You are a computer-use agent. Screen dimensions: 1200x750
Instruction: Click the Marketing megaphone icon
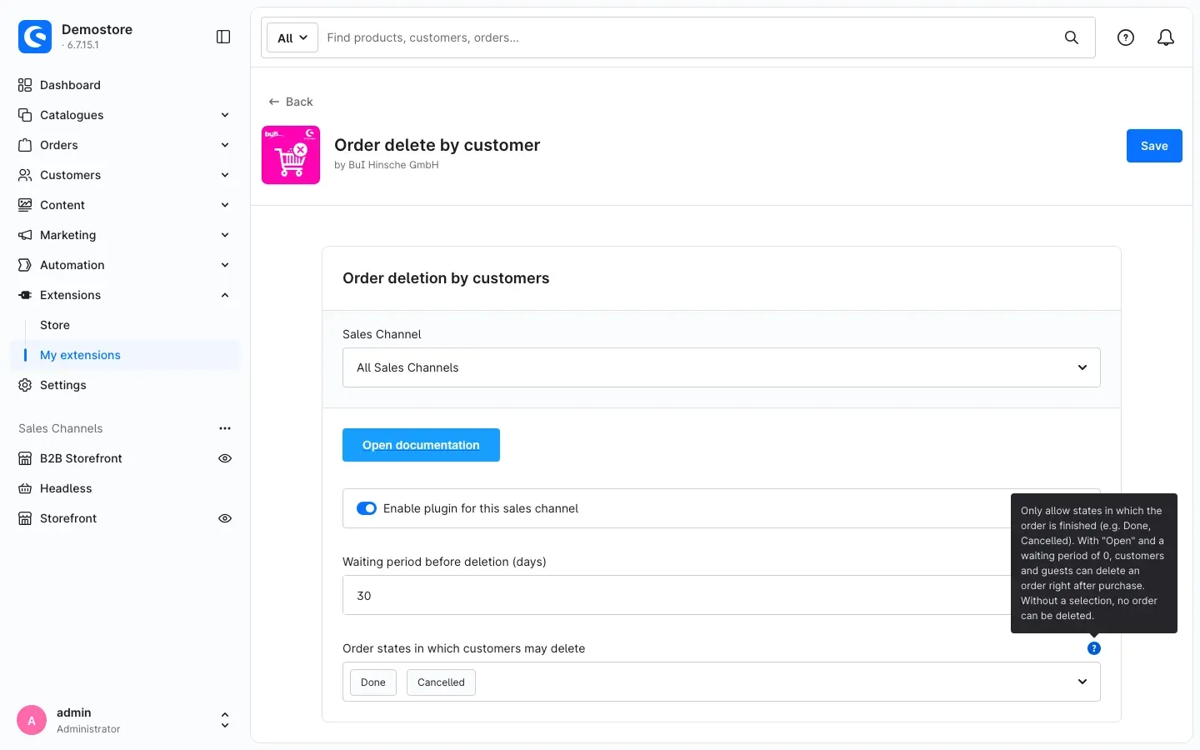tap(25, 235)
